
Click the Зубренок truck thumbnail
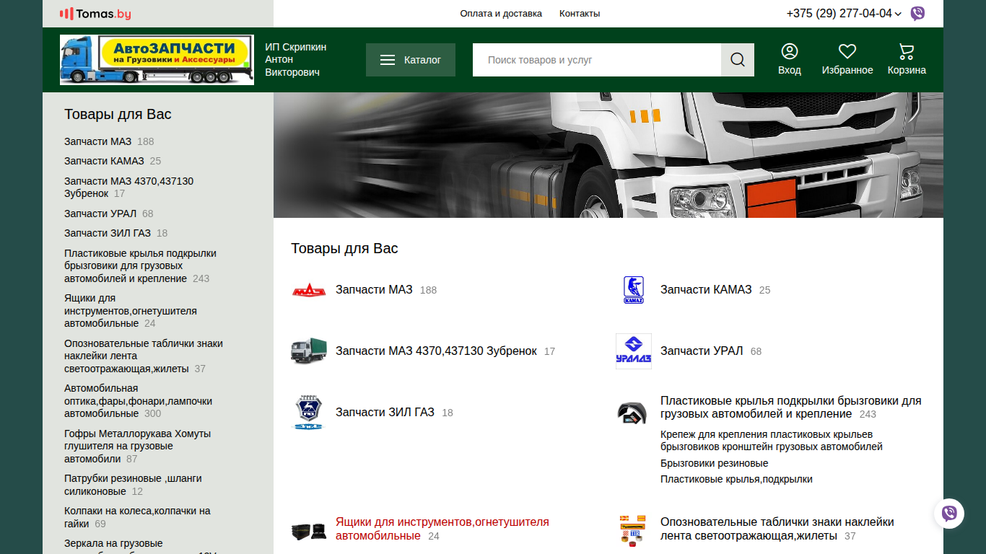click(x=309, y=351)
